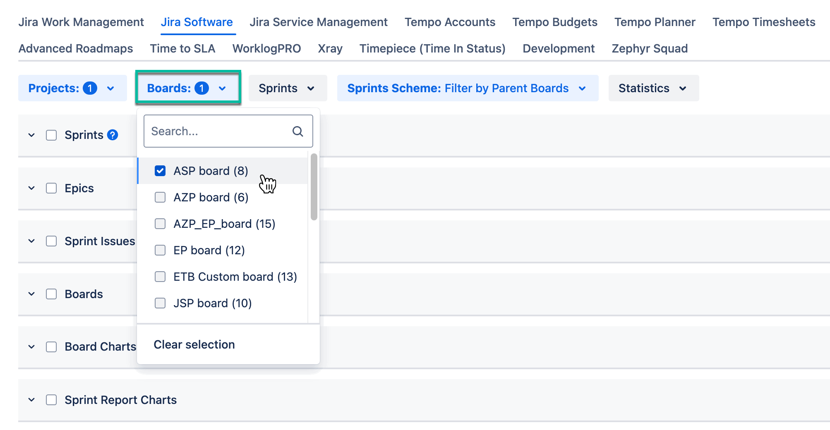Switch to the Jira Service Management tab
Image resolution: width=830 pixels, height=430 pixels.
318,22
